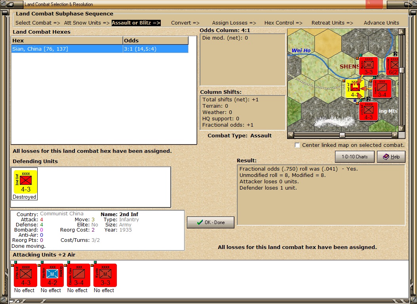Click map horizontal scrollbar right arrow
Image resolution: width=417 pixels, height=304 pixels.
(395, 135)
